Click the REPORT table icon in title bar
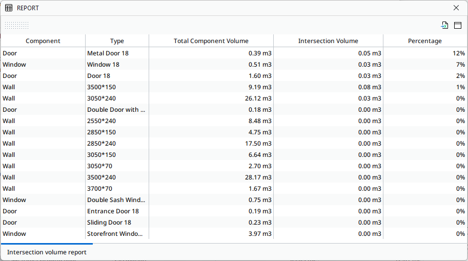 coord(9,8)
